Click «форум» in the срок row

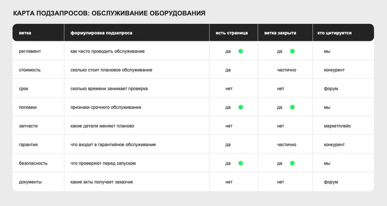331,89
